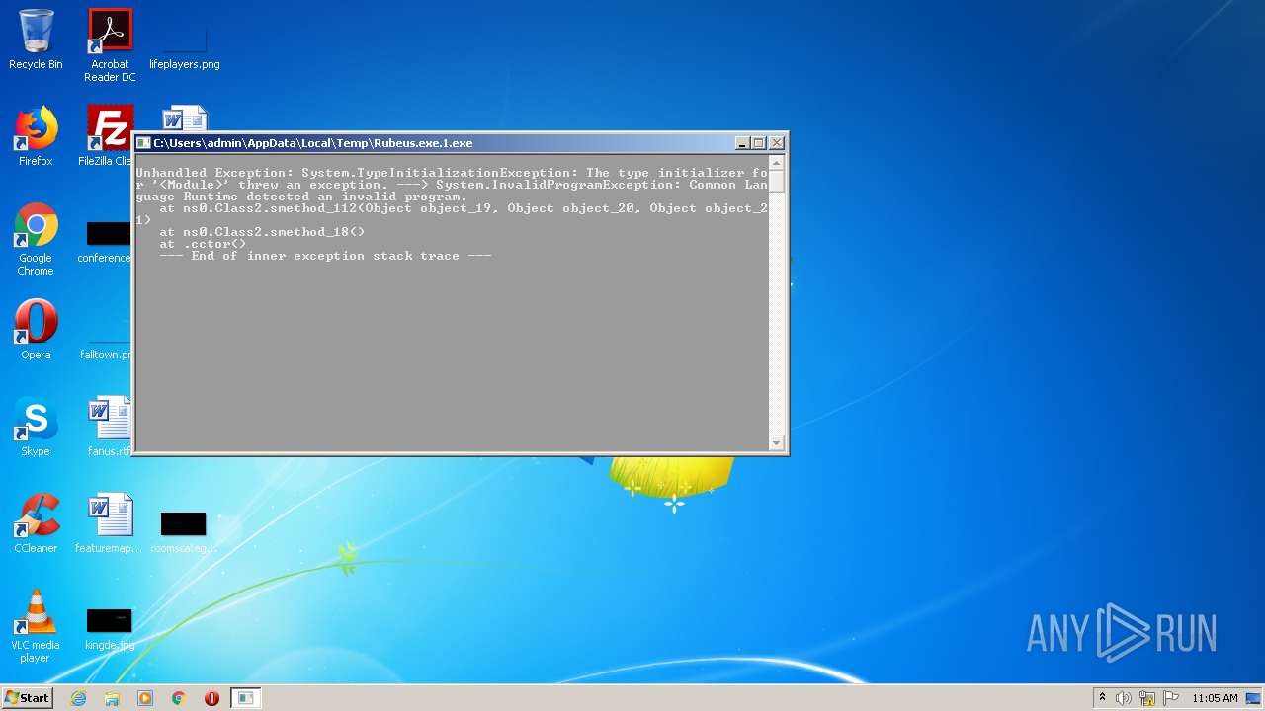The width and height of the screenshot is (1265, 711).
Task: Click 'End of inner exception stack trace' line
Action: point(326,256)
